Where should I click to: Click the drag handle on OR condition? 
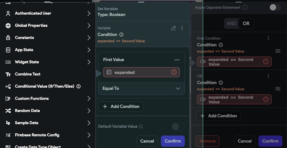click(278, 89)
